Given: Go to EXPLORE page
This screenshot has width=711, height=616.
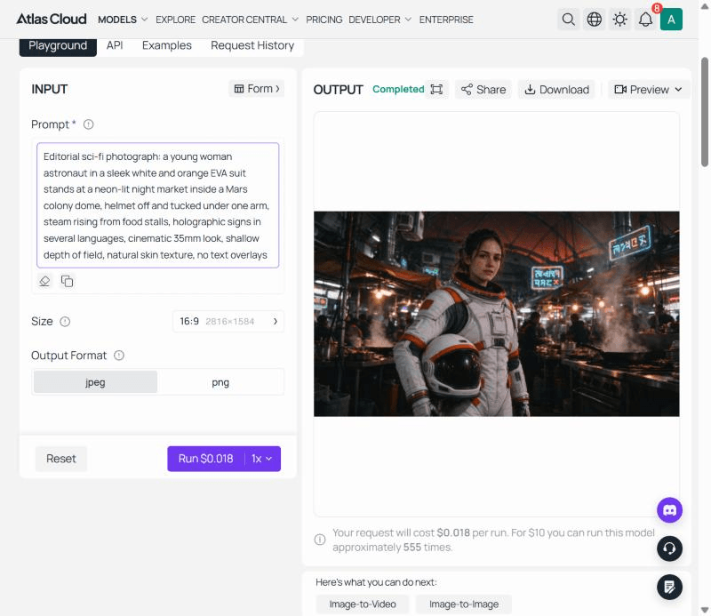Looking at the screenshot, I should (x=175, y=20).
